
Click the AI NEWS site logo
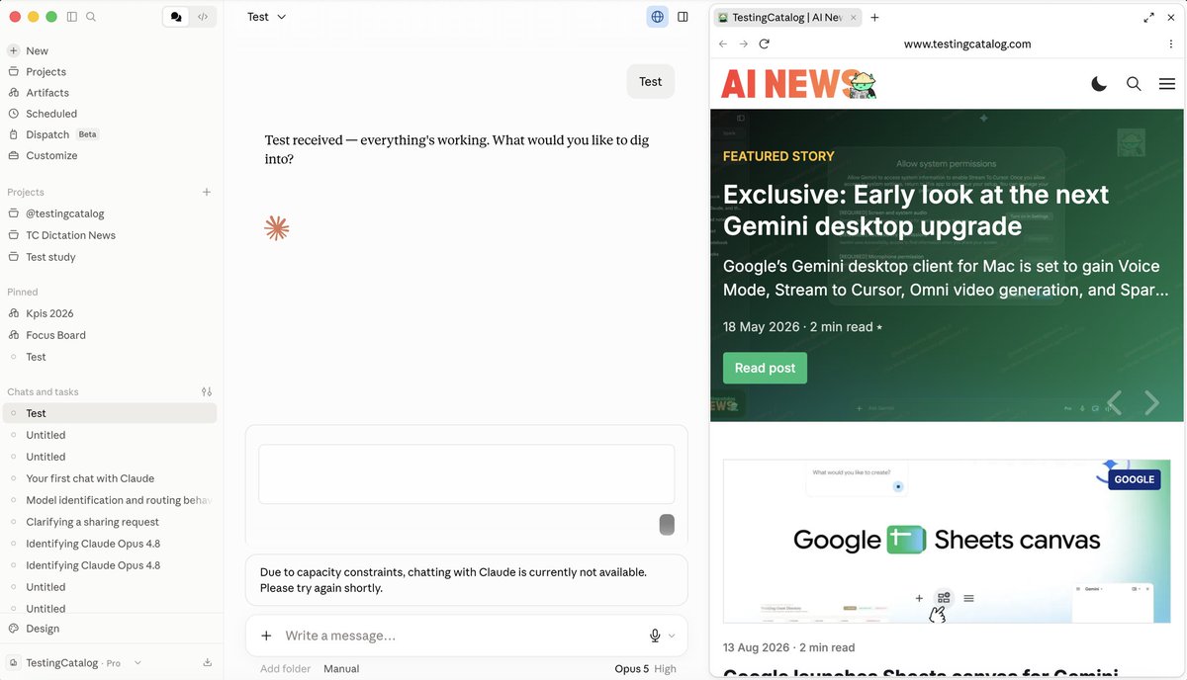point(798,84)
